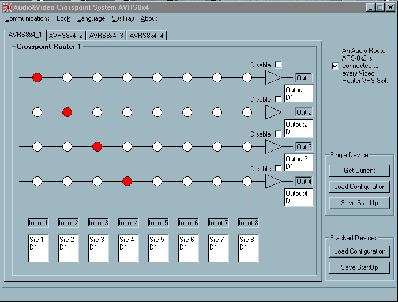The image size is (398, 302).
Task: Edit the Output1 D1 name field
Action: pos(299,93)
